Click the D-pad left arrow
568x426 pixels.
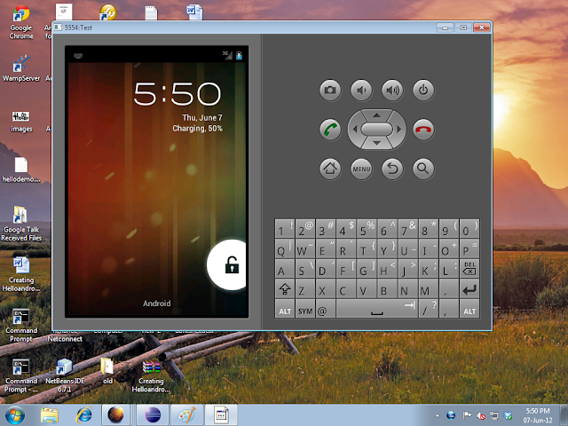point(355,129)
